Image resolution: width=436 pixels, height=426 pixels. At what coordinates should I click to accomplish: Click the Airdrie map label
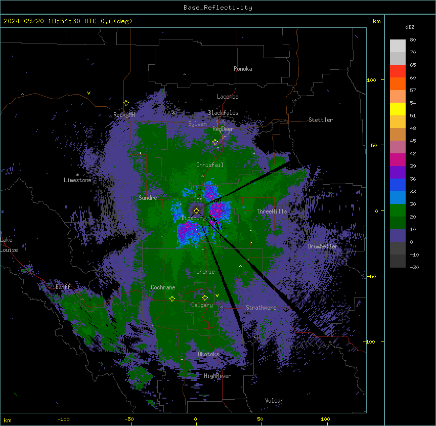204,272
